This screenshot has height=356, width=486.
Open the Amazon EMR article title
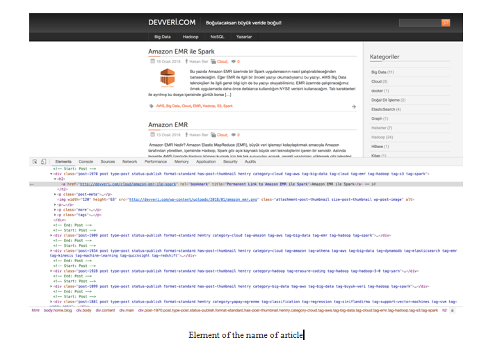click(168, 125)
